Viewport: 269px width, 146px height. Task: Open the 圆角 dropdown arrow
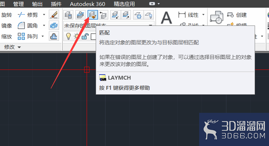(x=44, y=25)
